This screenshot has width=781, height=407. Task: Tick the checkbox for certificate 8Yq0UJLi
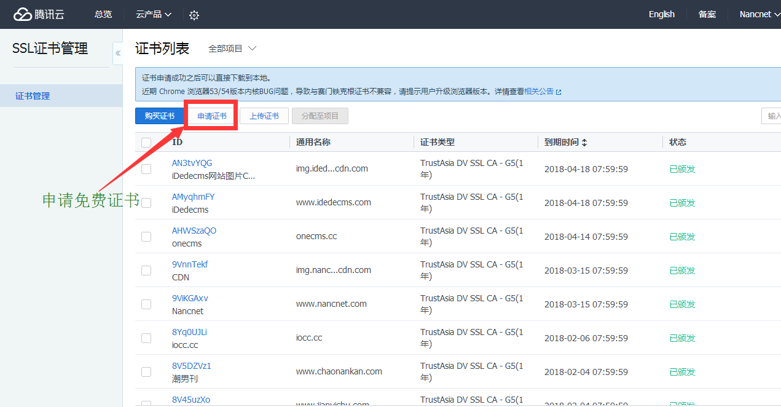(146, 338)
